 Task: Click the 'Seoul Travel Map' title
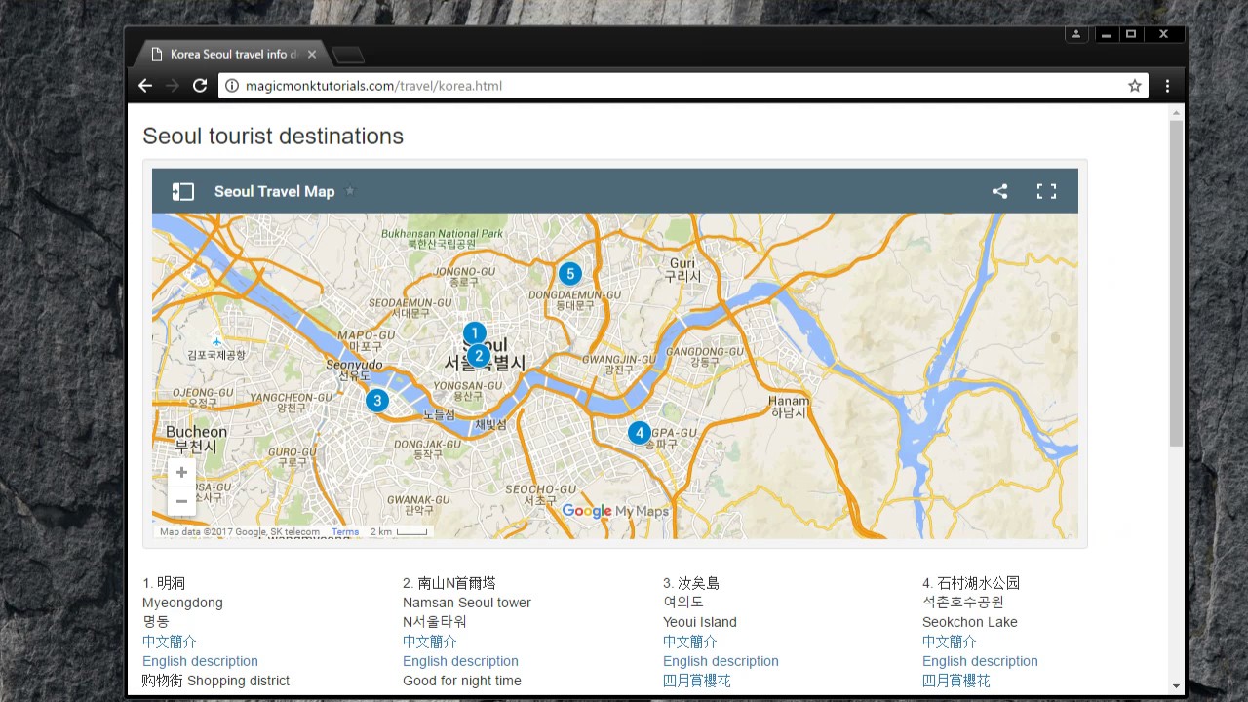[274, 191]
